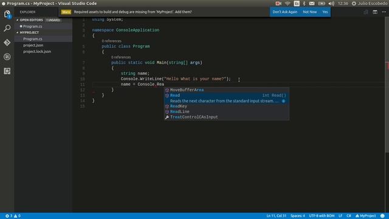Click the warnings count in status bar
The width and height of the screenshot is (389, 219).
[17, 216]
